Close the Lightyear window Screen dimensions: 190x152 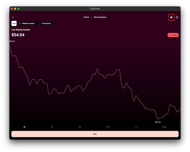[12, 9]
